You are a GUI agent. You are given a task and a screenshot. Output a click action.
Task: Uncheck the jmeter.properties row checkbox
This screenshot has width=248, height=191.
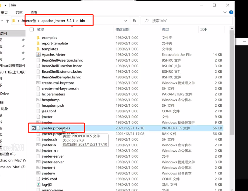point(33,128)
